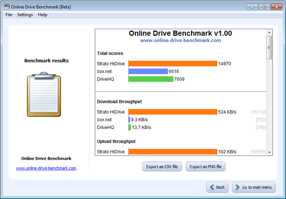Click the DriveHQ label under Download throughput
This screenshot has height=199, width=286.
(105, 128)
